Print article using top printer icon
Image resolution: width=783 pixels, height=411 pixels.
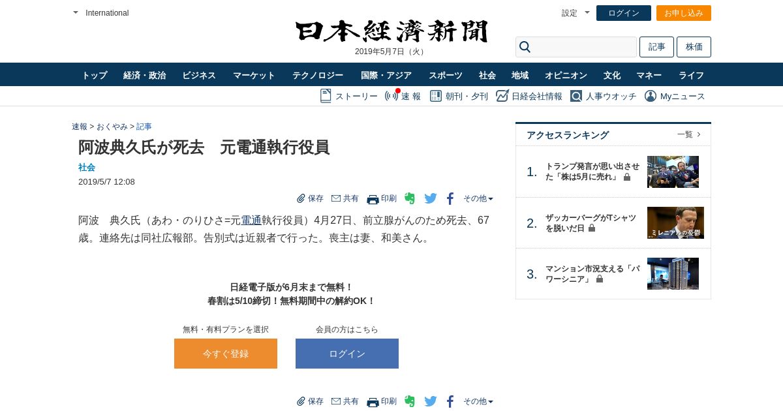(x=373, y=199)
